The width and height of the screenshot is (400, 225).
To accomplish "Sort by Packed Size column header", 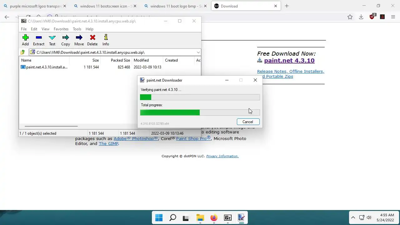I will [116, 60].
